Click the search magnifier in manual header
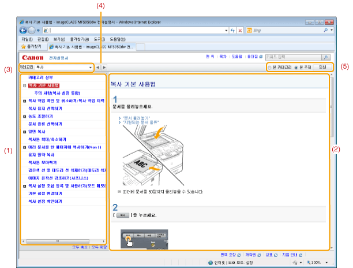The image size is (353, 268). pos(326,58)
